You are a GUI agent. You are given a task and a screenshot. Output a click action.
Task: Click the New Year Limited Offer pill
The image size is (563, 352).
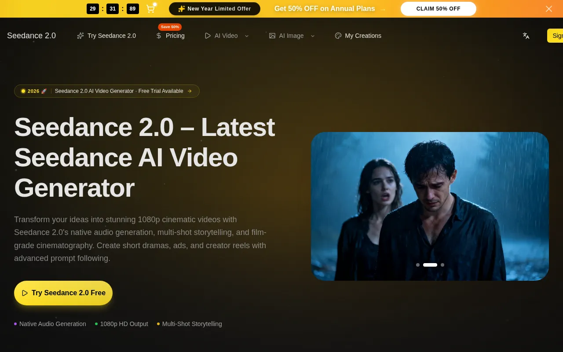[215, 9]
